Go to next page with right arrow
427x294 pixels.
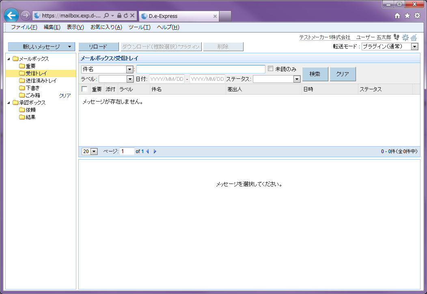click(155, 151)
